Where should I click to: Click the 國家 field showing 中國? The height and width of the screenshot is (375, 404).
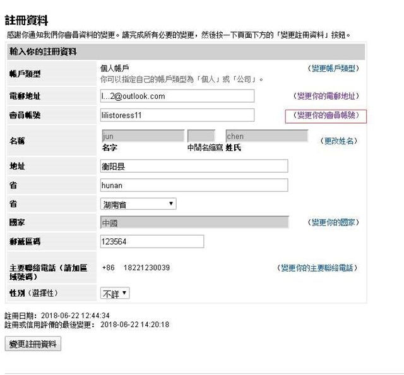[x=194, y=222]
